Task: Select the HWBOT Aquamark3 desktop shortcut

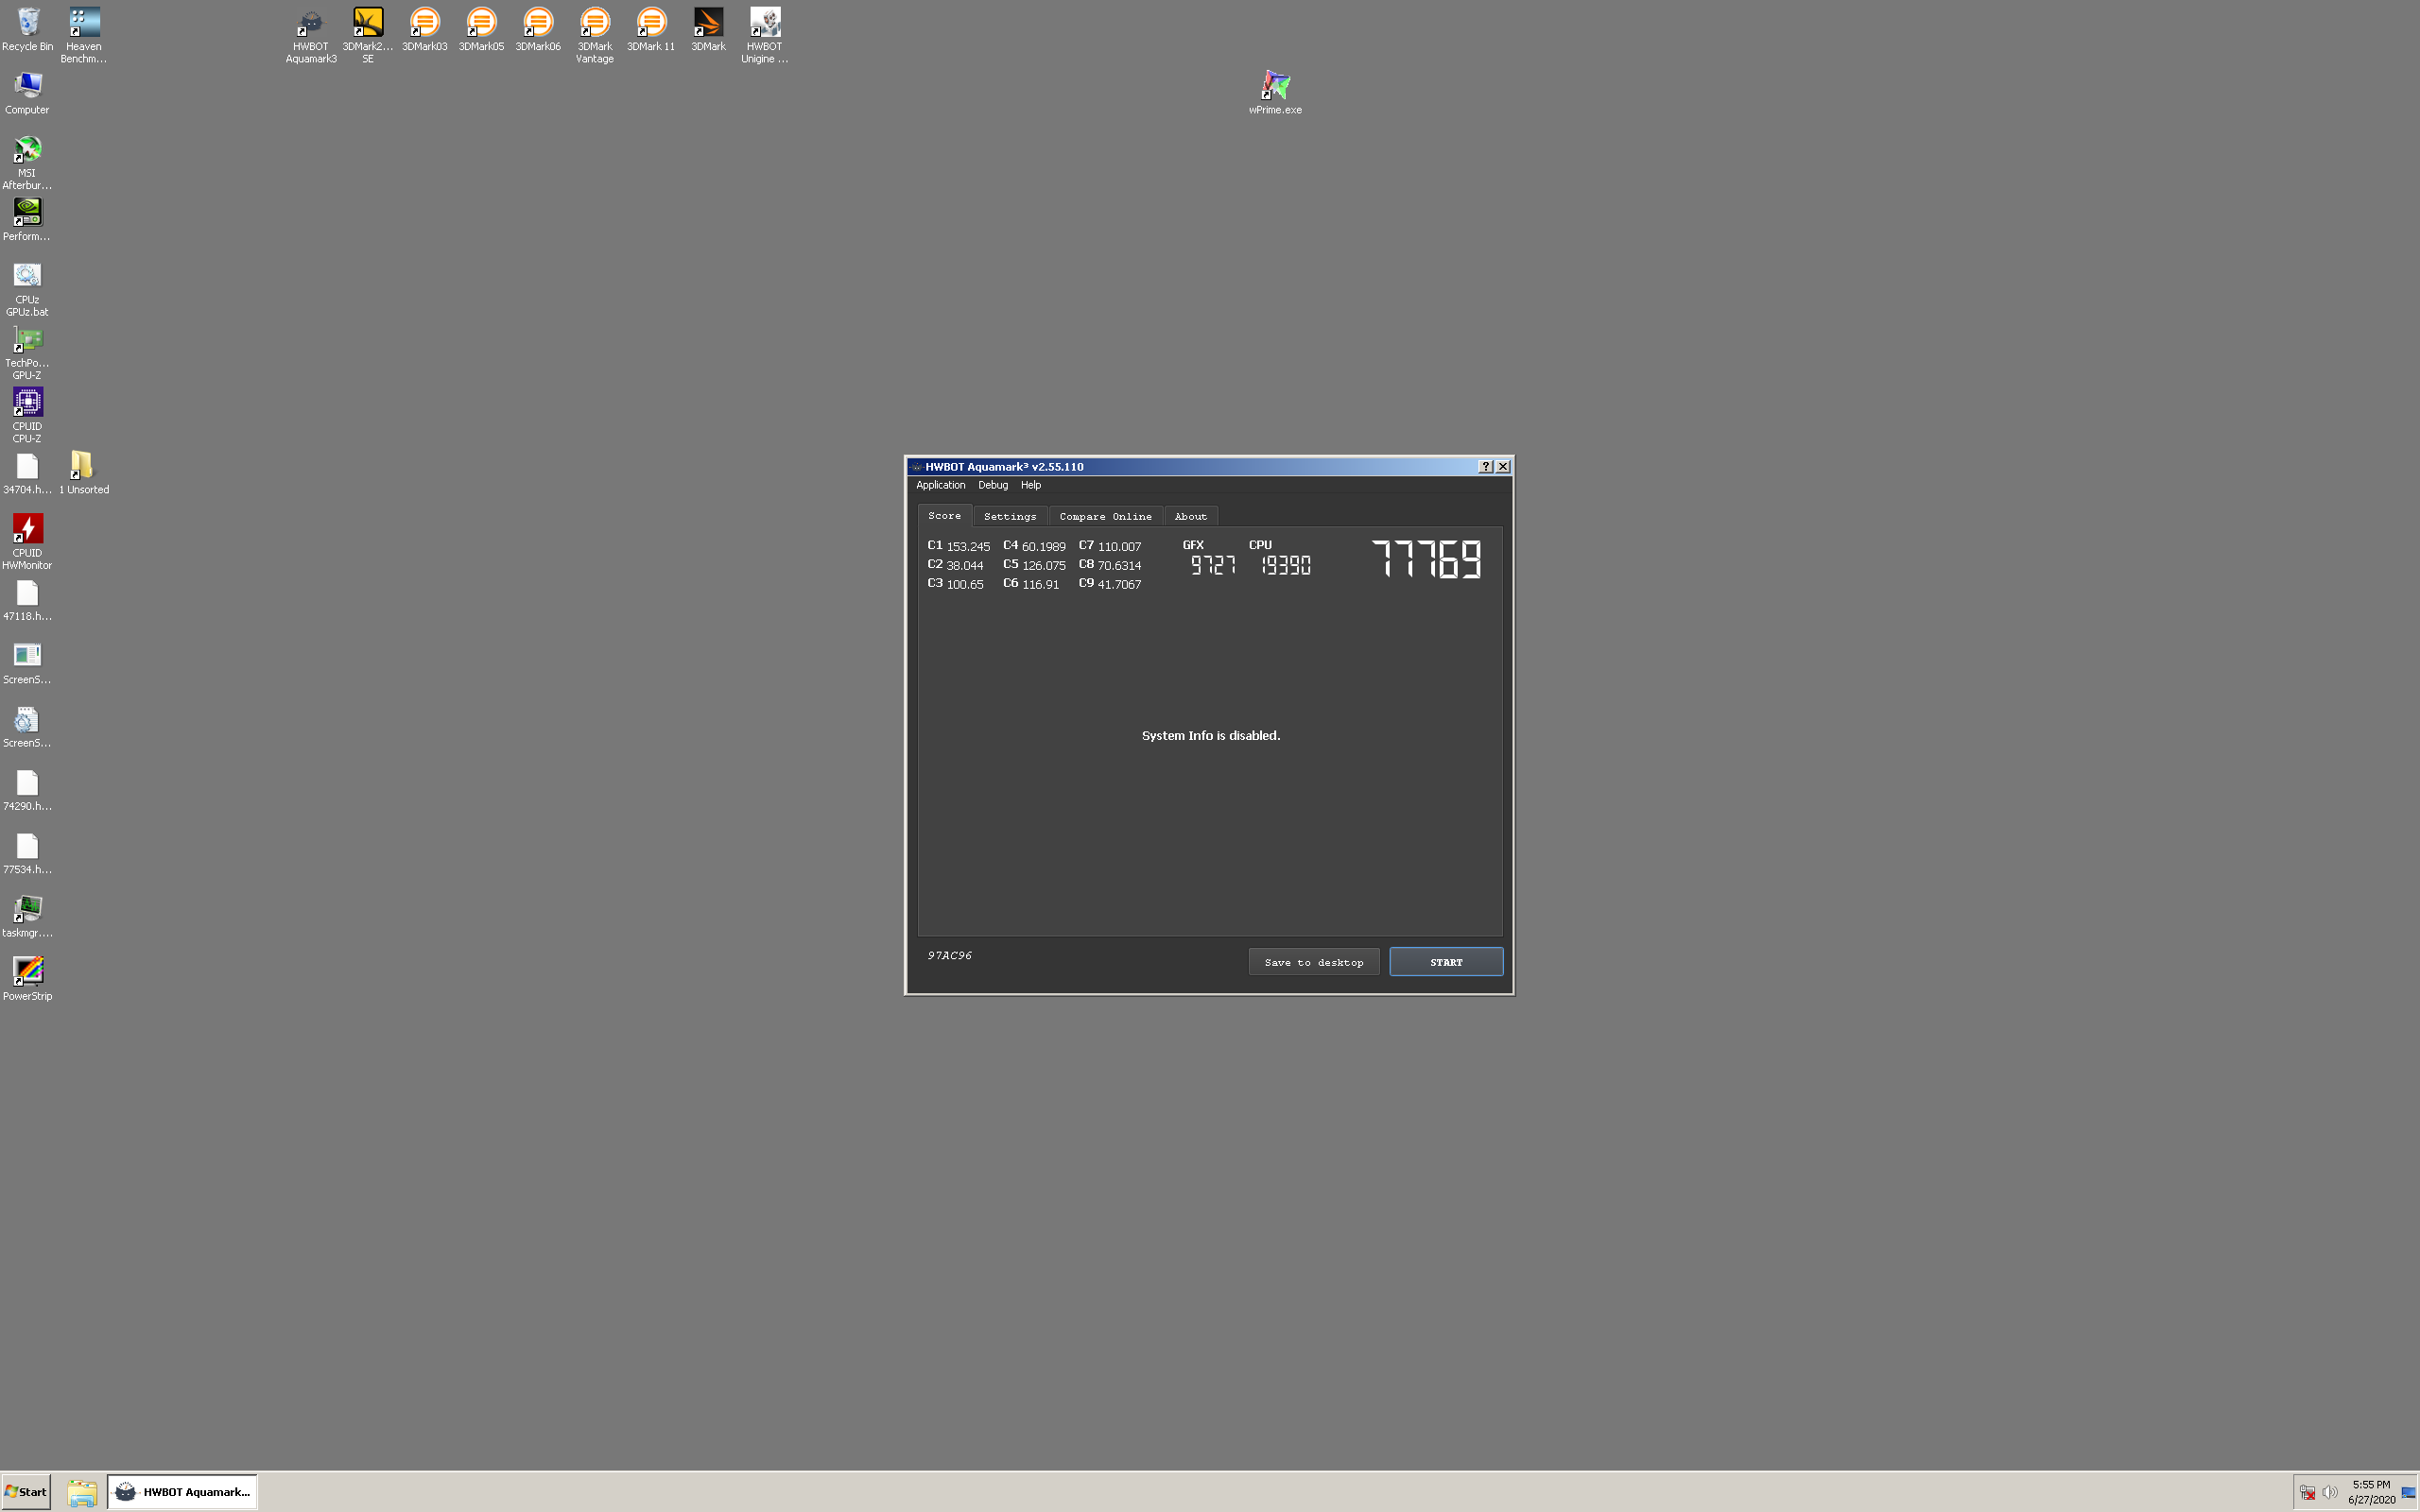Action: [x=311, y=36]
